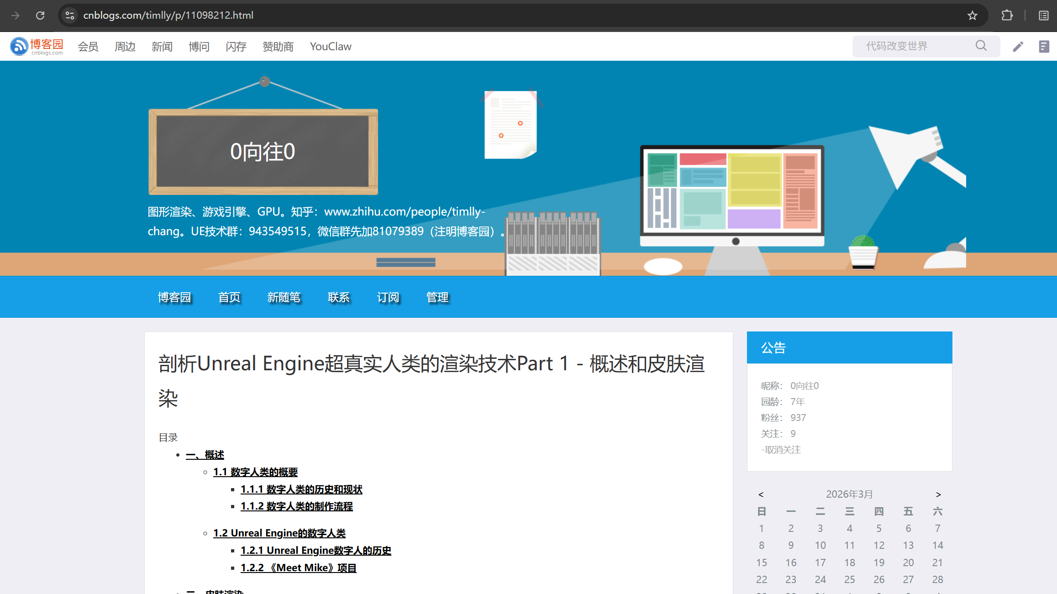Open the YouClaw menu item
1057x594 pixels.
point(331,47)
